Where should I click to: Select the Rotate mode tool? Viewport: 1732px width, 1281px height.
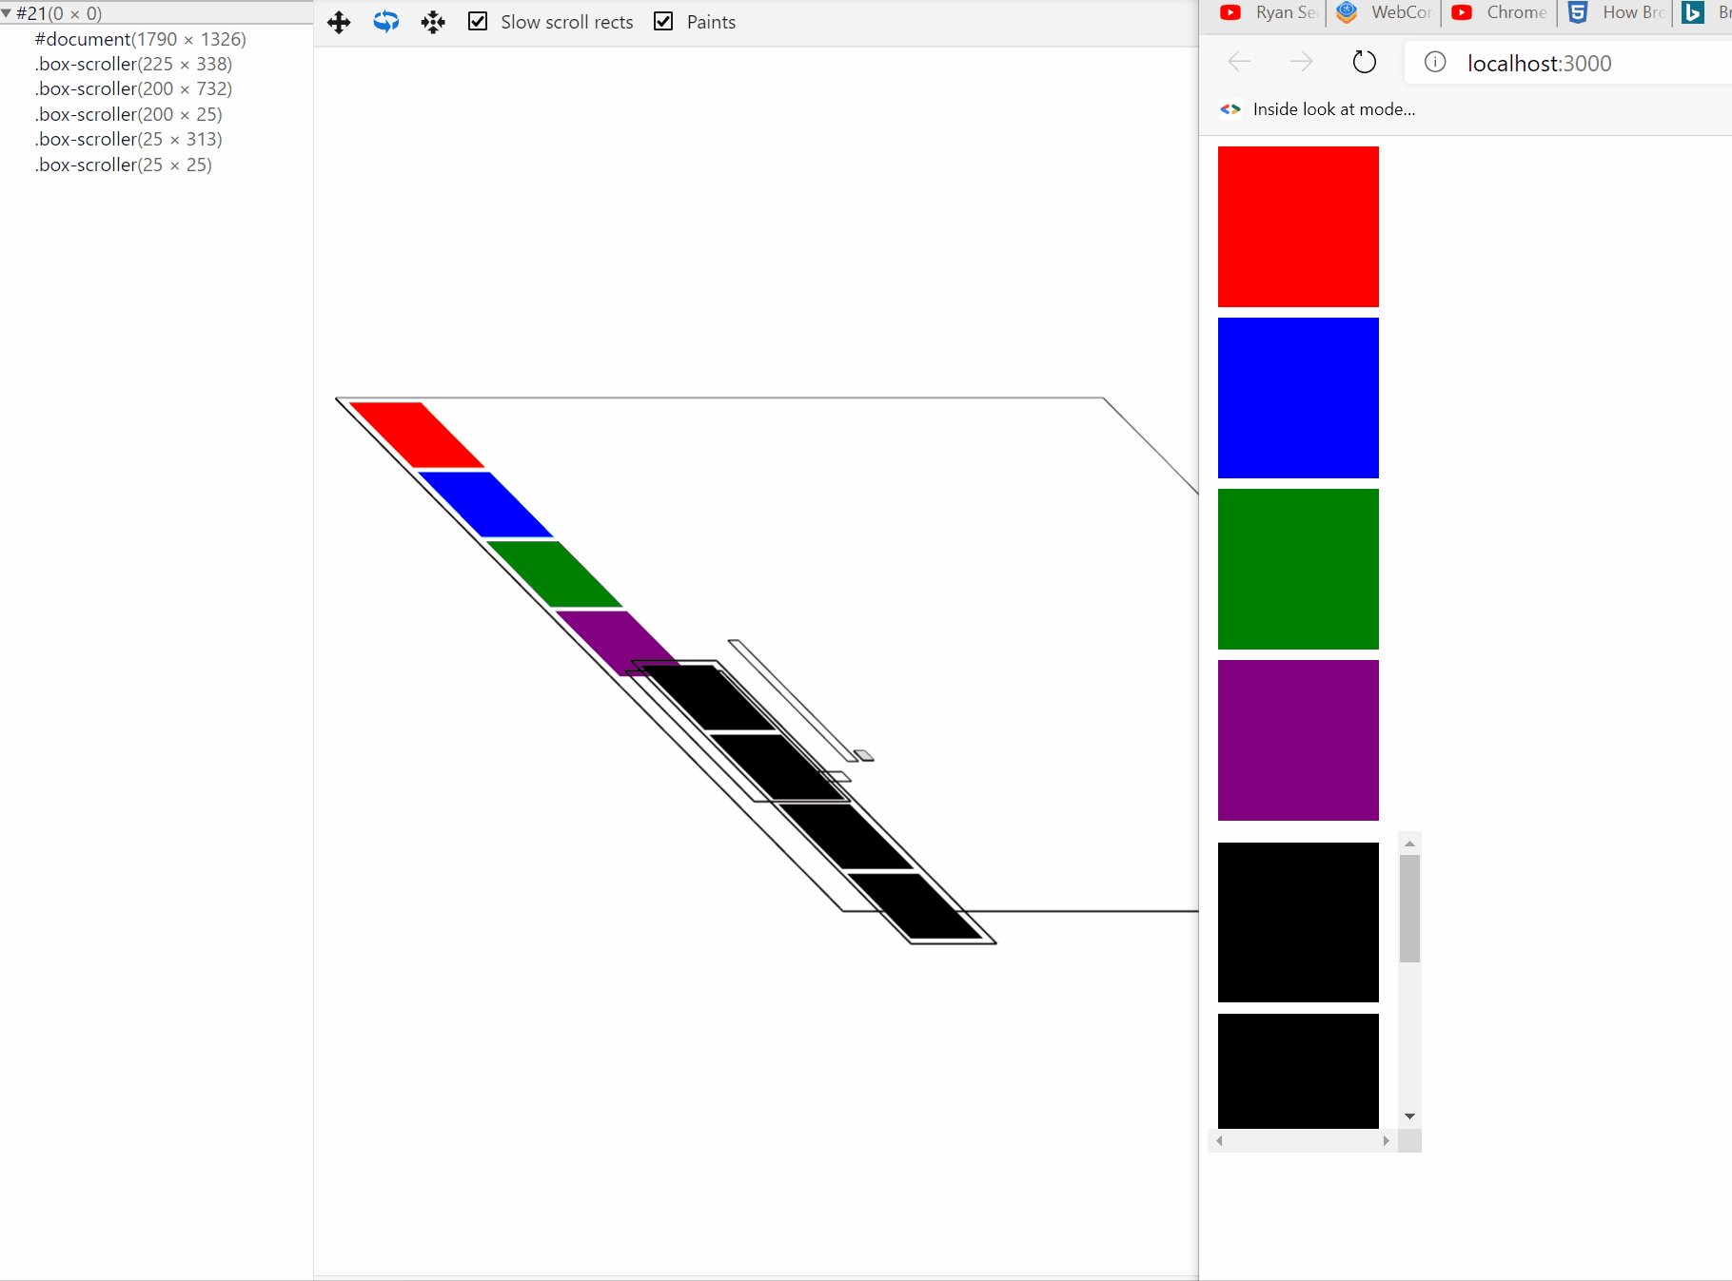(386, 21)
